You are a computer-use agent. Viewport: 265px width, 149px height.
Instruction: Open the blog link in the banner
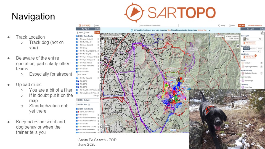click(x=169, y=30)
